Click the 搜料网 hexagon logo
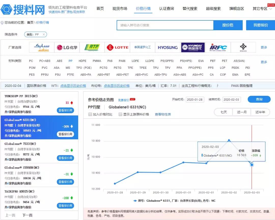This screenshot has width=275, height=220. tap(6, 9)
